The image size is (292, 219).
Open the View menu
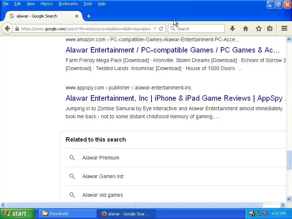coord(31,4)
